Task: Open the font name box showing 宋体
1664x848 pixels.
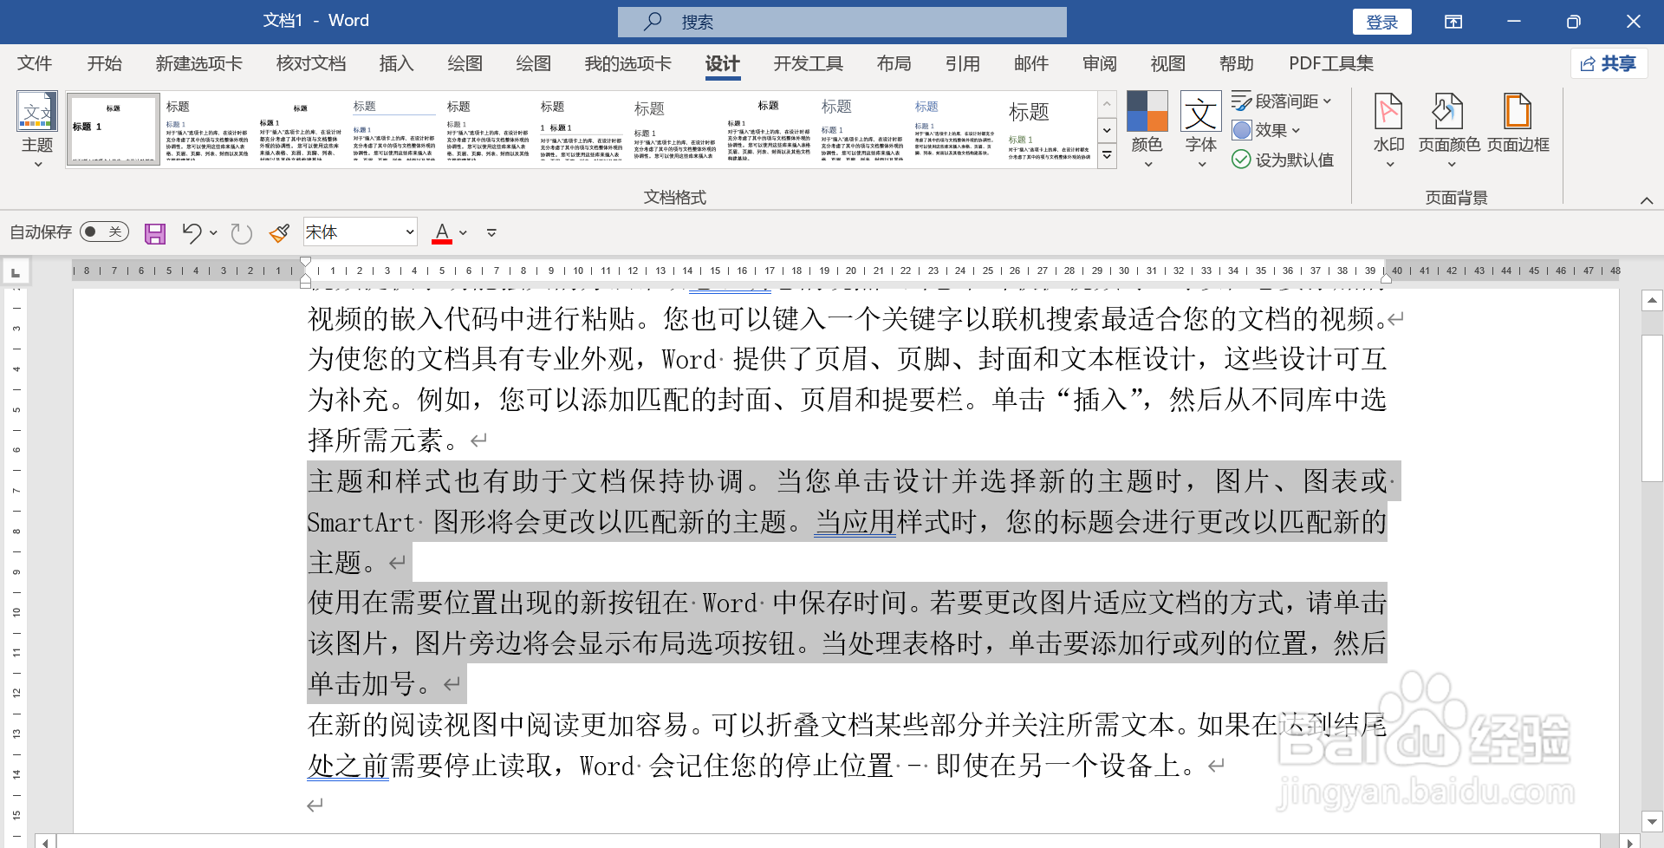Action: click(360, 232)
